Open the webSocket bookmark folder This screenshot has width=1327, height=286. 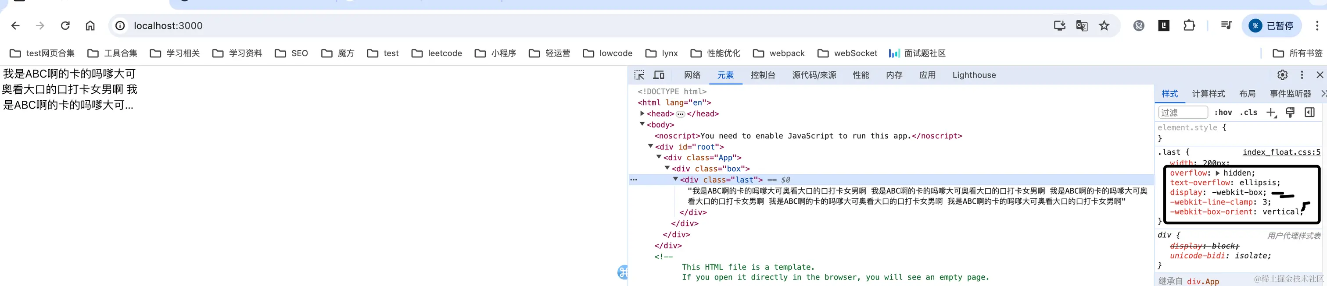[x=847, y=53]
